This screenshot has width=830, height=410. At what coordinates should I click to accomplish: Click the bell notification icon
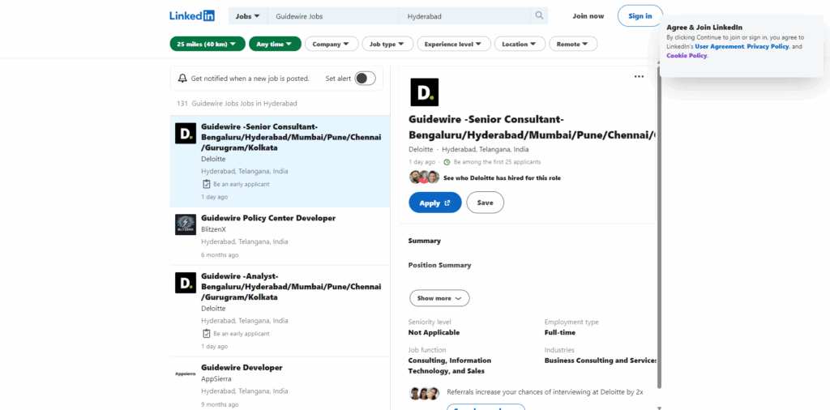(x=182, y=79)
